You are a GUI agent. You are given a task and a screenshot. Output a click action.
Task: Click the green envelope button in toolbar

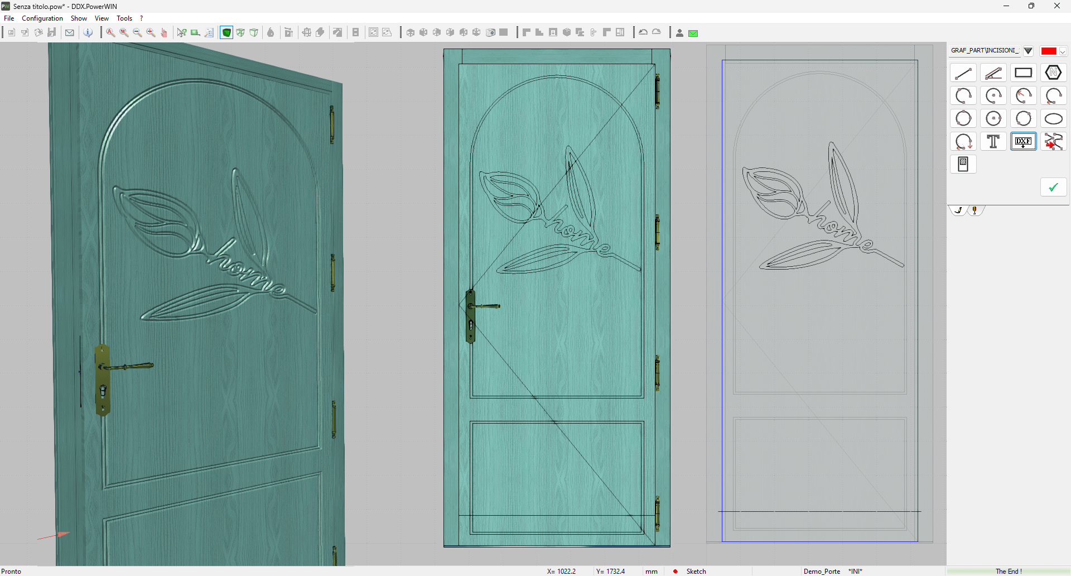(693, 33)
